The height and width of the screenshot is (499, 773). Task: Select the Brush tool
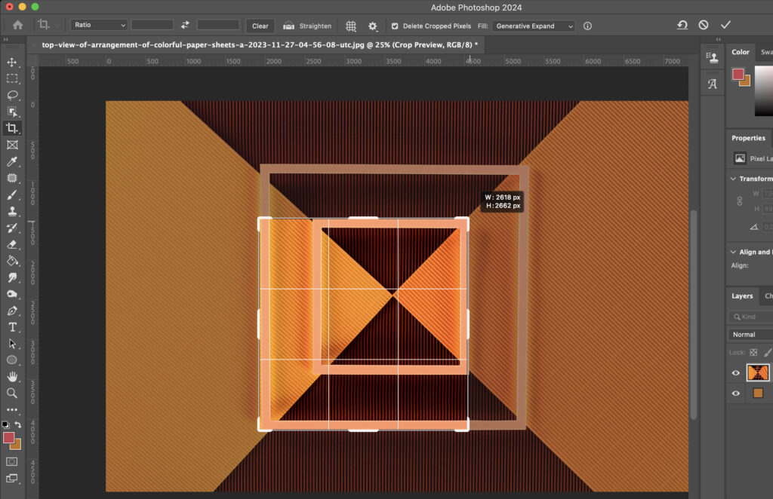(11, 194)
